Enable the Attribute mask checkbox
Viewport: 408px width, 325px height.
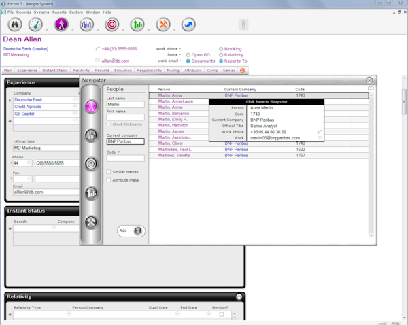click(109, 180)
